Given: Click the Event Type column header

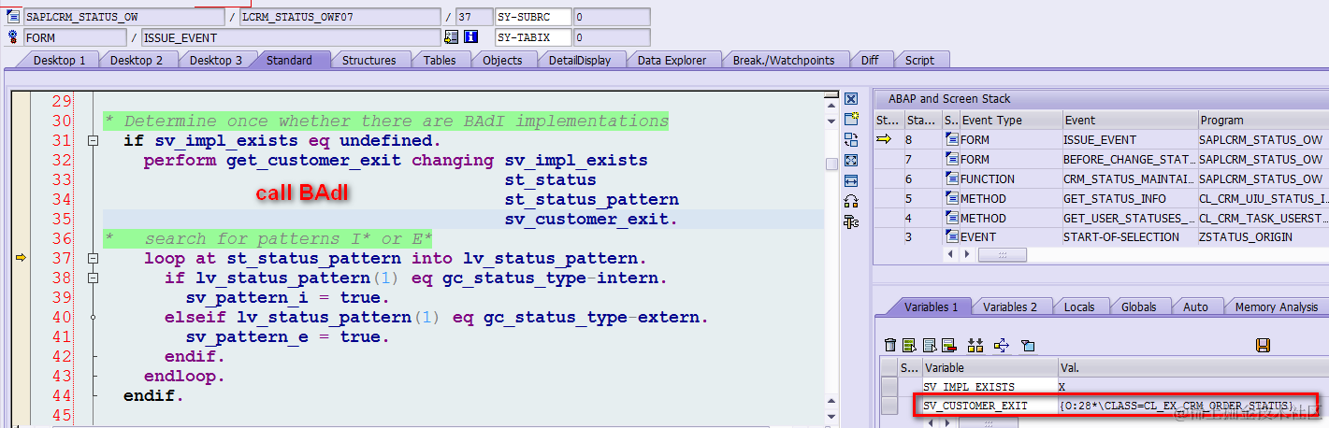Looking at the screenshot, I should pyautogui.click(x=1011, y=120).
